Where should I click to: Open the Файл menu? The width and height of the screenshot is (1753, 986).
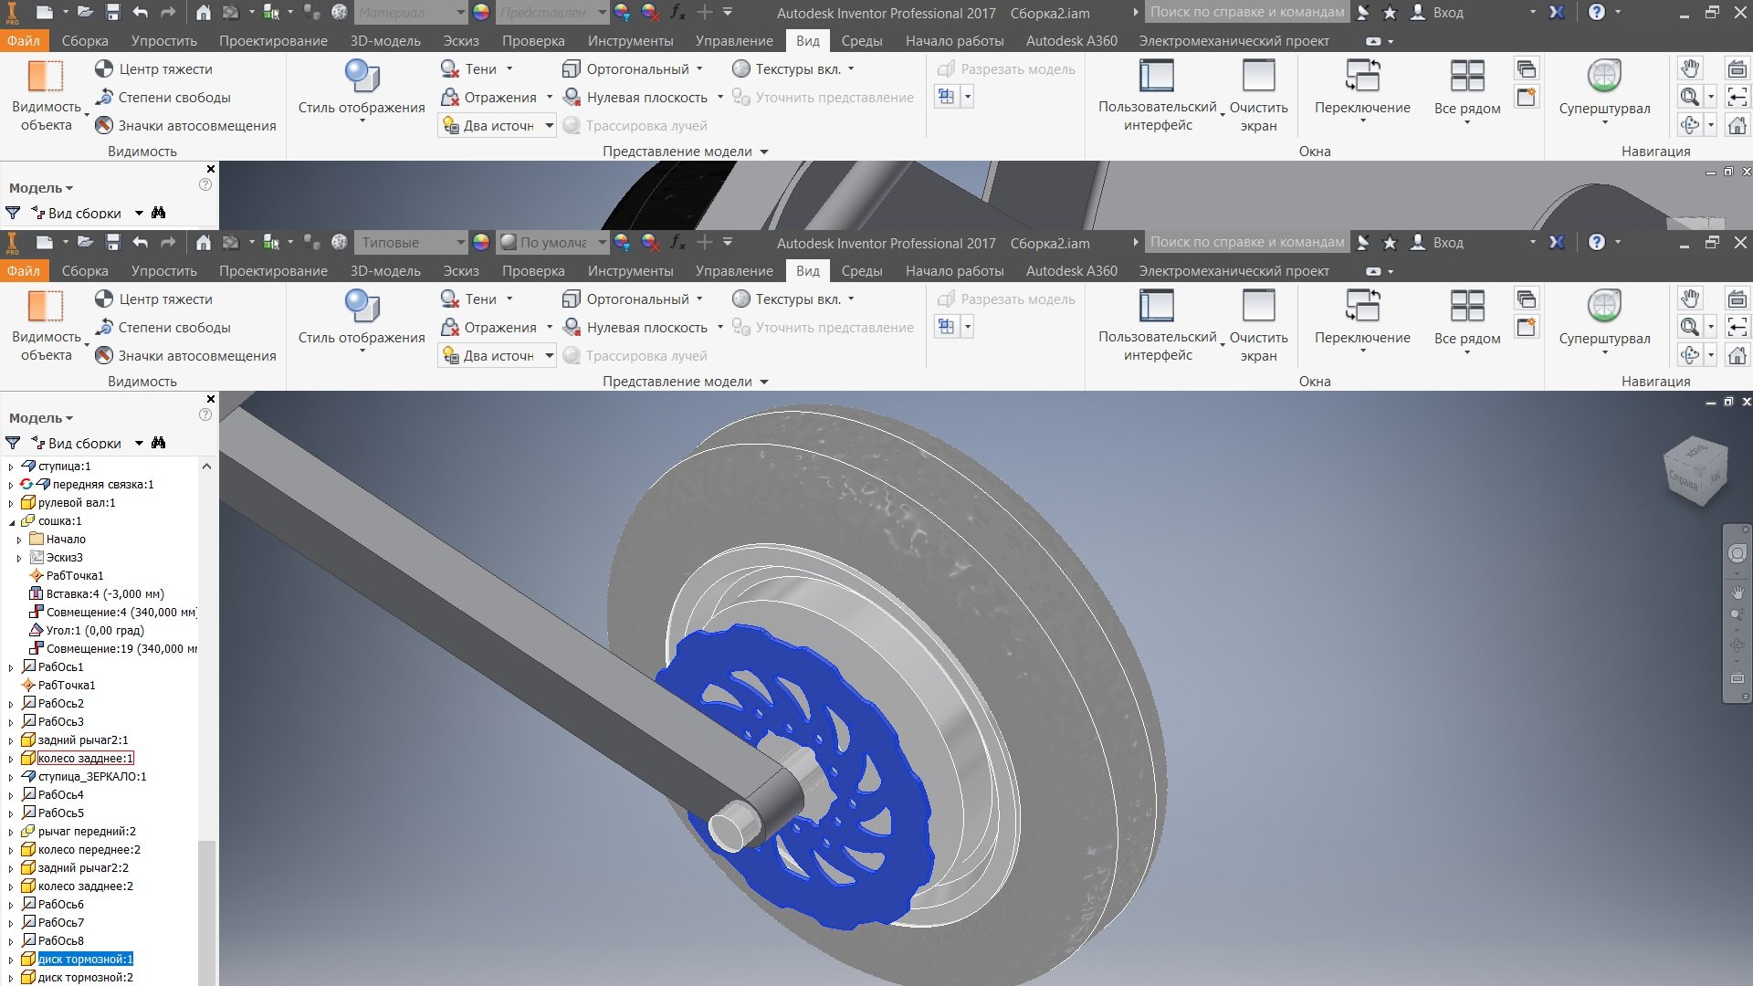click(24, 271)
